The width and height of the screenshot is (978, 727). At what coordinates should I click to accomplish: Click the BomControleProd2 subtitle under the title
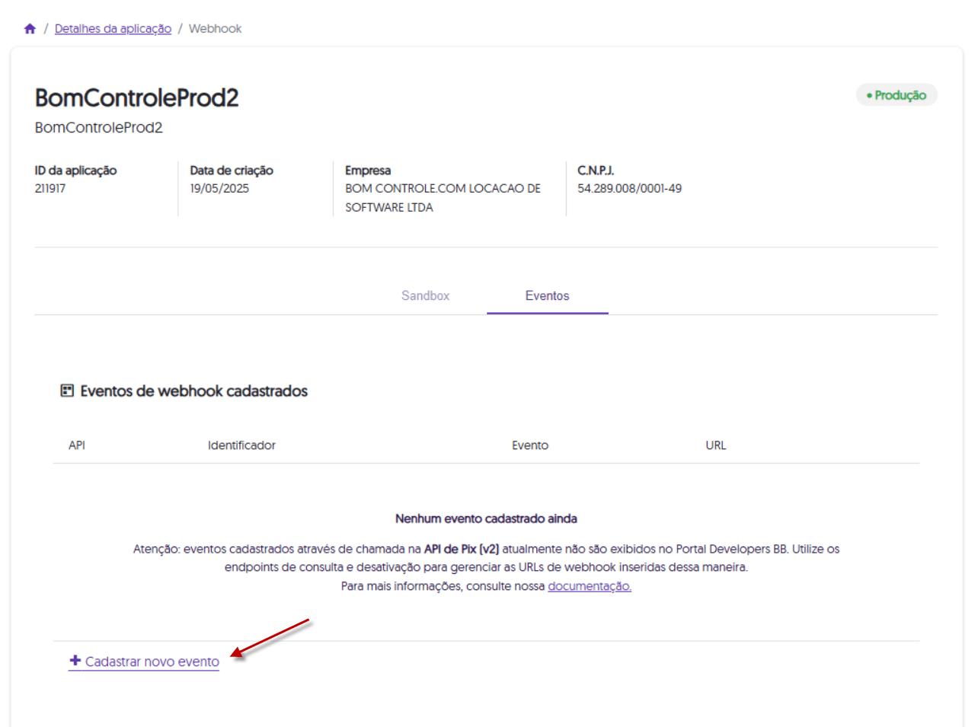pyautogui.click(x=98, y=127)
